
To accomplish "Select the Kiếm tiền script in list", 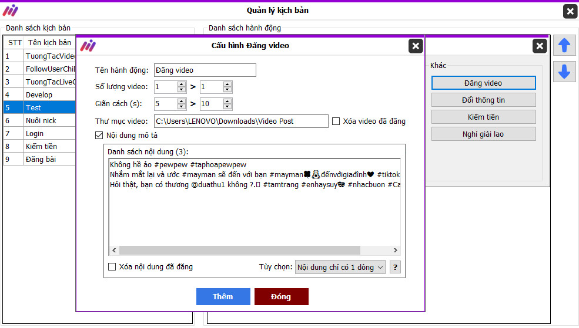I will (41, 146).
